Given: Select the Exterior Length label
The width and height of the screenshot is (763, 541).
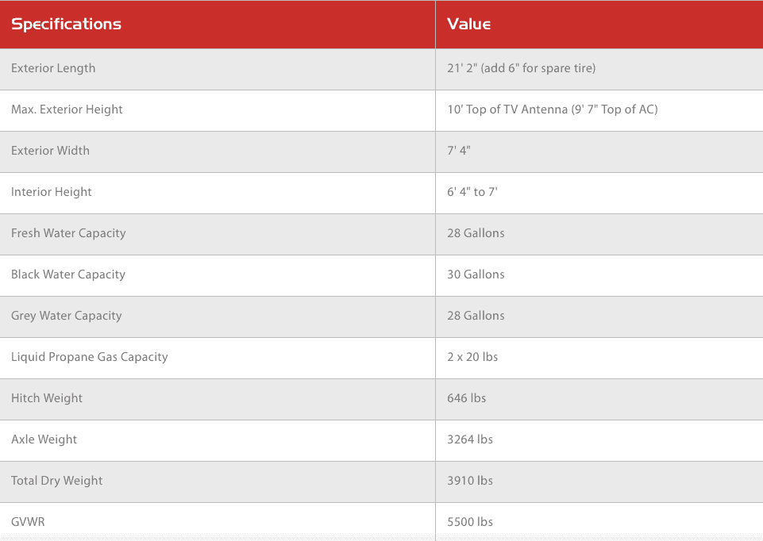Looking at the screenshot, I should 53,68.
